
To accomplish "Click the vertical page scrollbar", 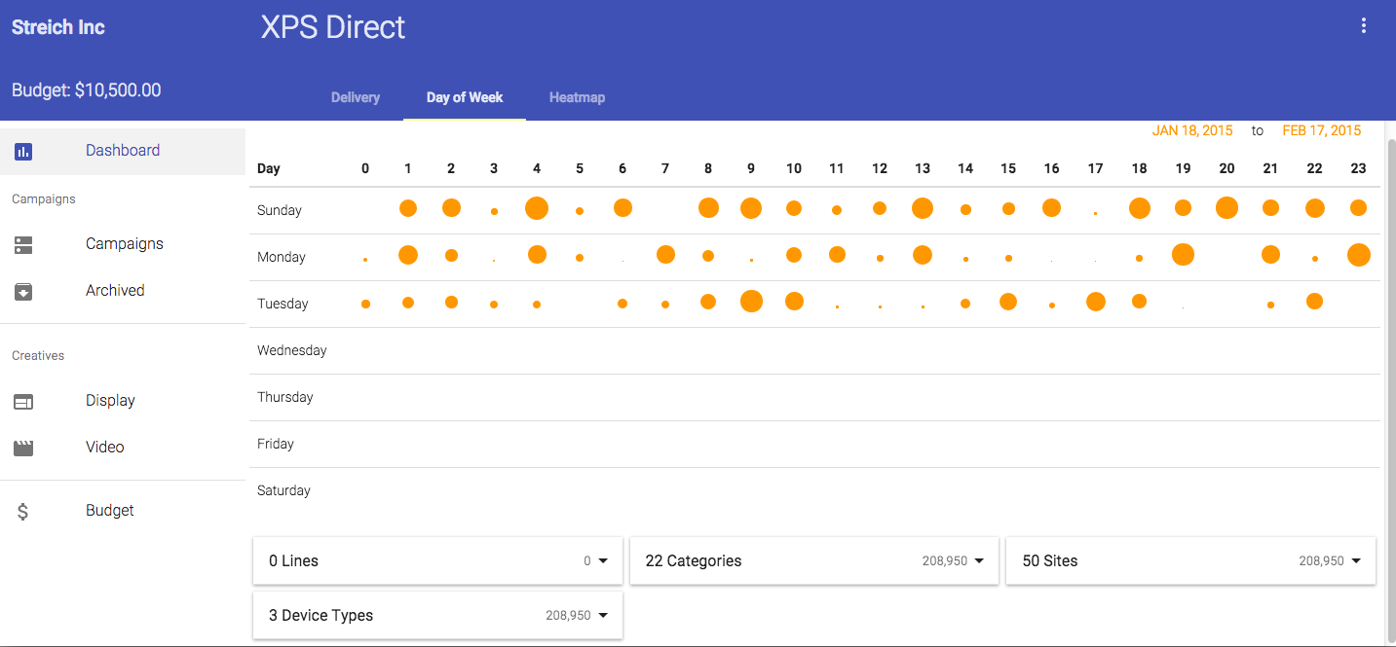I will (1390, 389).
